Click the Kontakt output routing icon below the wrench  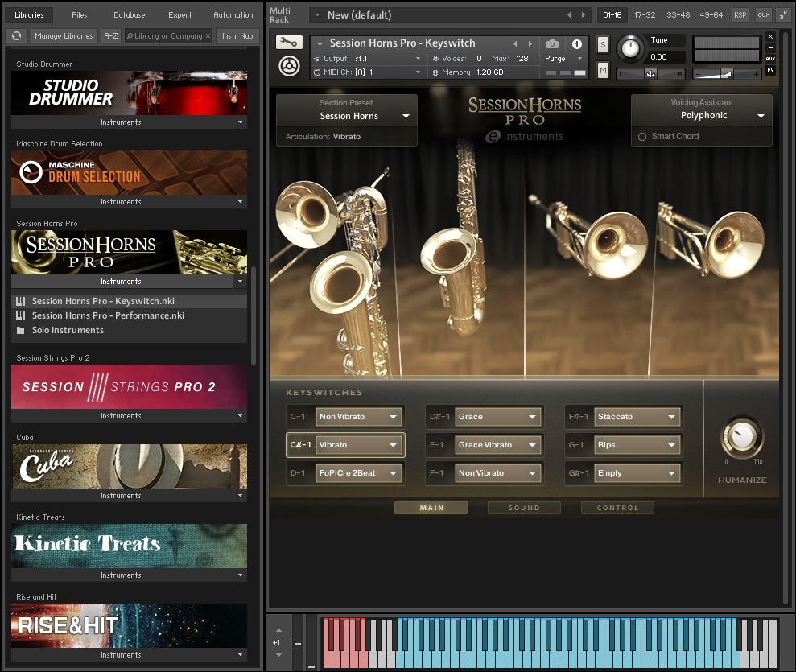pos(288,65)
